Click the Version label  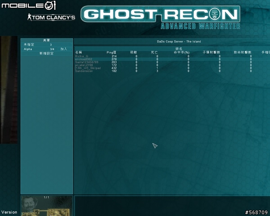pyautogui.click(x=9, y=212)
